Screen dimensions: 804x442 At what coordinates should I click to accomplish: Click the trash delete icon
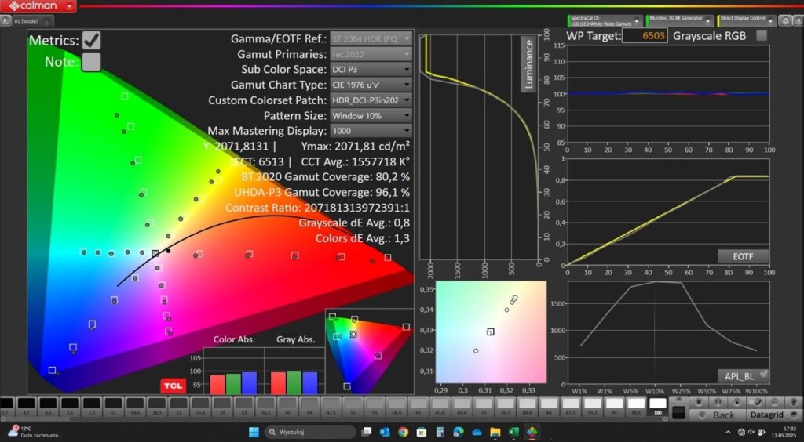tap(794, 402)
